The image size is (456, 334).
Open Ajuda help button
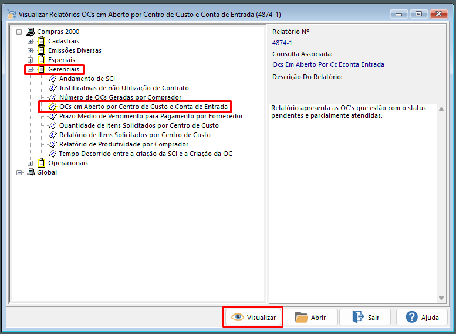pyautogui.click(x=422, y=317)
